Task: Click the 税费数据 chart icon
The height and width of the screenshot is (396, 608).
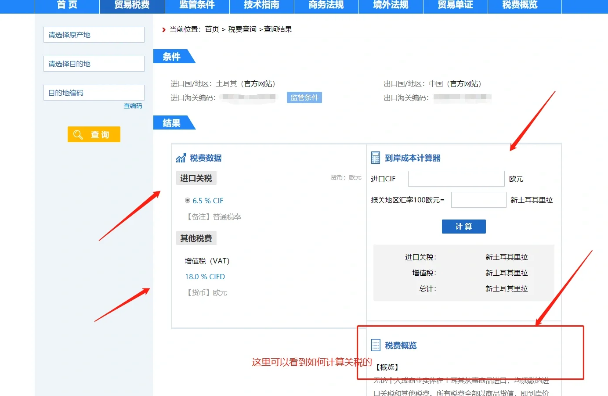Action: 181,158
